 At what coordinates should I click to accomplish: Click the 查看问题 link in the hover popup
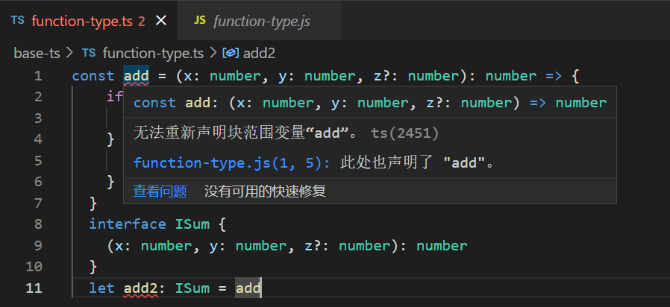pyautogui.click(x=160, y=192)
